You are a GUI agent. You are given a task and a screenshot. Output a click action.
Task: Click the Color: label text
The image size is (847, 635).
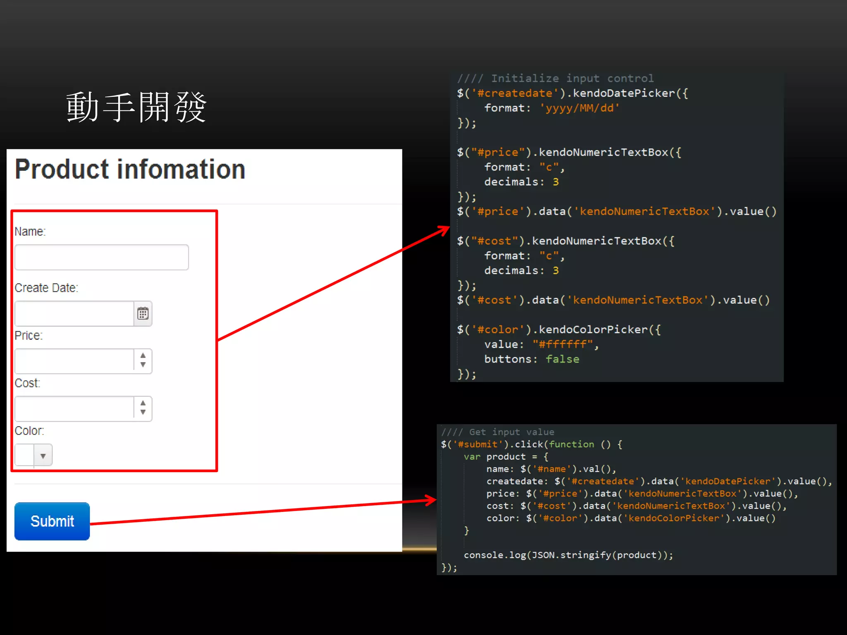point(29,431)
